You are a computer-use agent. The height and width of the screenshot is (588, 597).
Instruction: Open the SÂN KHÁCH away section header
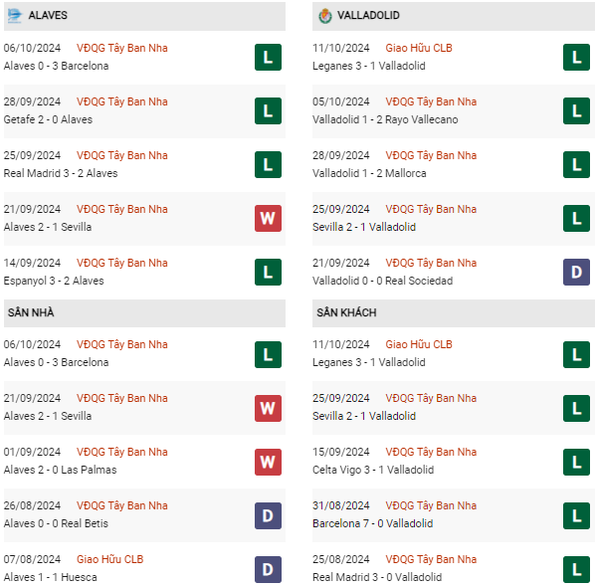[x=346, y=312]
